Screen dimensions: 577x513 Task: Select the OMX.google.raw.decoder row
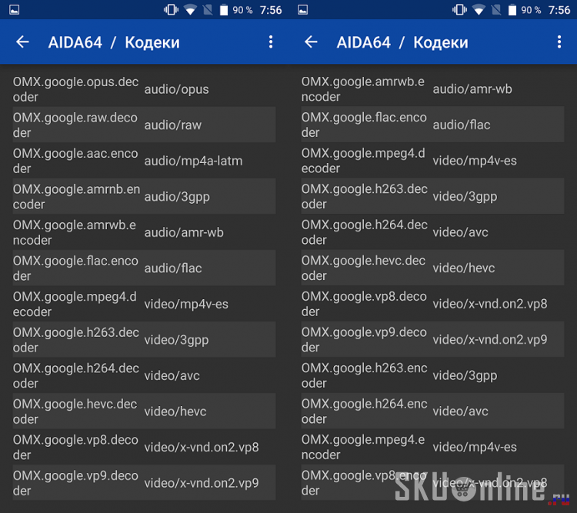coord(145,125)
